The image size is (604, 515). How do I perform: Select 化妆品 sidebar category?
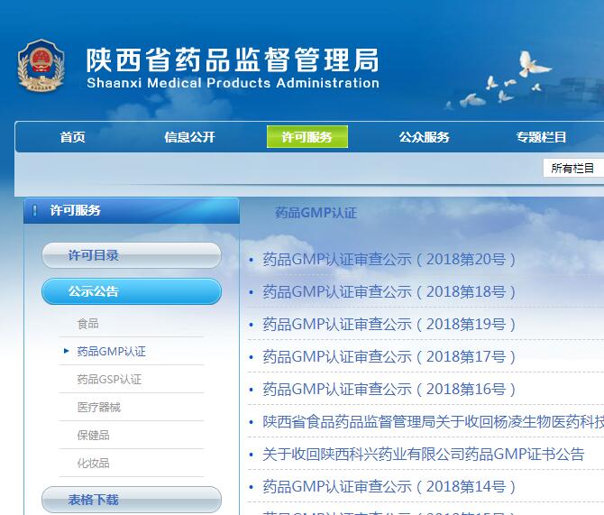[x=94, y=463]
